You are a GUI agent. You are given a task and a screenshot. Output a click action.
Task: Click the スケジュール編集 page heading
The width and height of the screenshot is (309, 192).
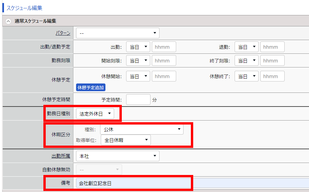[24, 8]
